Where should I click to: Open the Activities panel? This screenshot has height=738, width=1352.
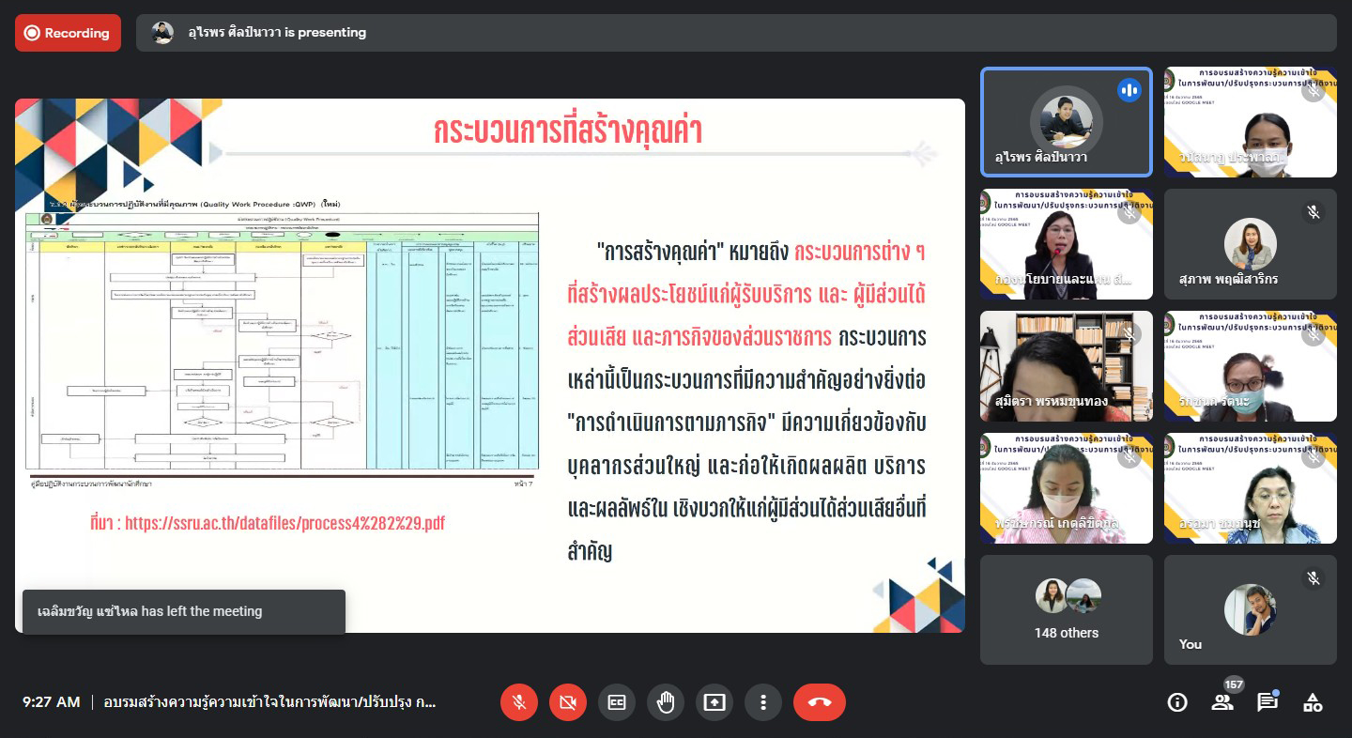click(1313, 702)
